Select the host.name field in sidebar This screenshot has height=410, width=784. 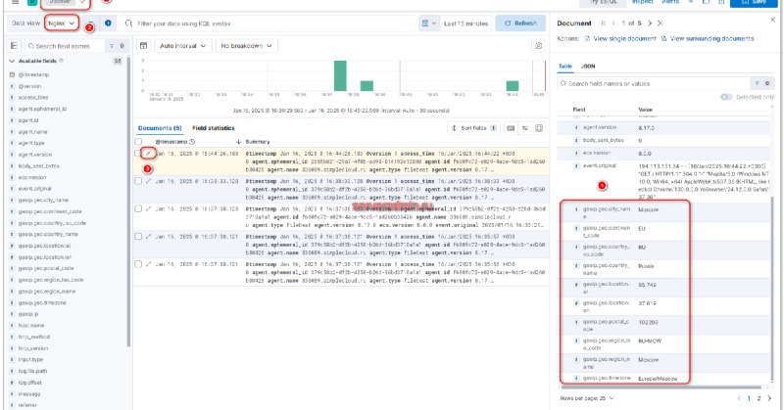(x=31, y=325)
